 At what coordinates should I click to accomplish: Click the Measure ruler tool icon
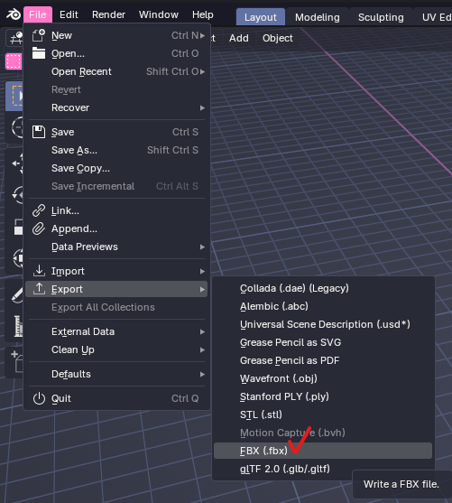[18, 326]
